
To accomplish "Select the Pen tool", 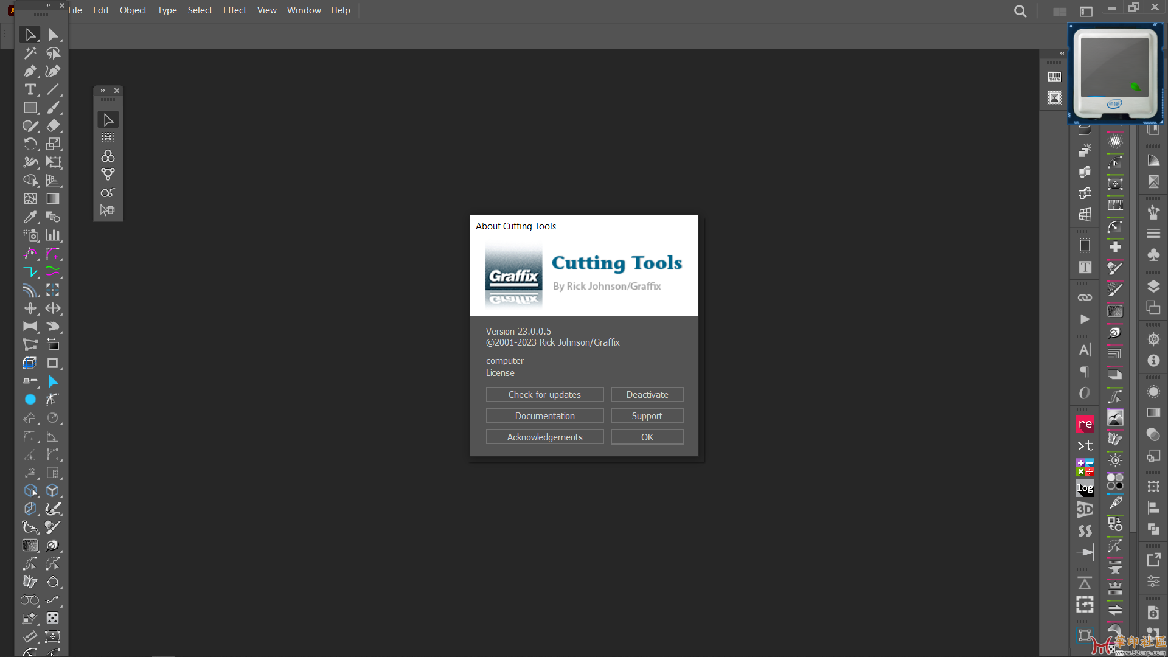I will [30, 71].
